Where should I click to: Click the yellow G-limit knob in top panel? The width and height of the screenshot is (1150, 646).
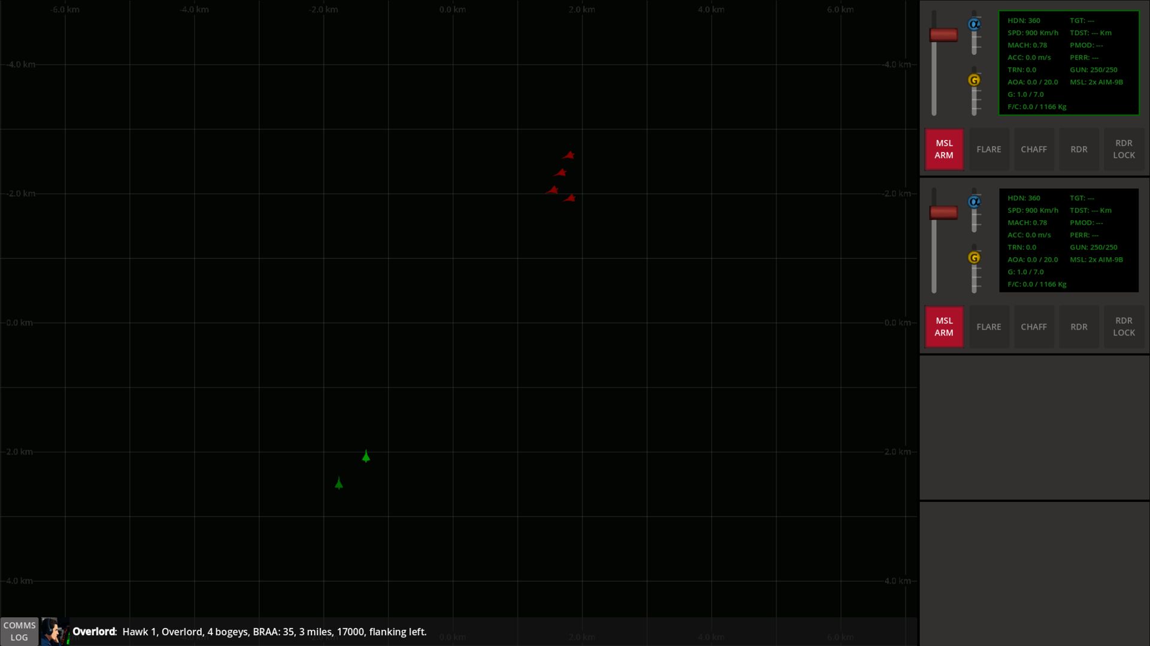point(975,80)
